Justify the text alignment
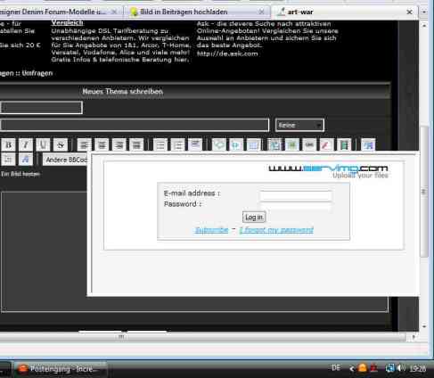This screenshot has width=434, height=378. (136, 144)
